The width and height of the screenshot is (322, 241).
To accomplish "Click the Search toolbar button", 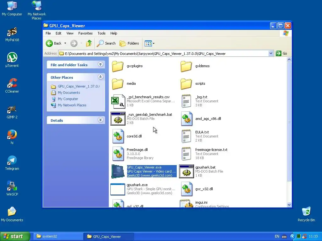I will pos(106,43).
